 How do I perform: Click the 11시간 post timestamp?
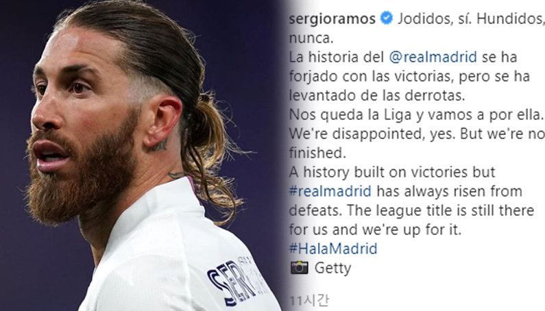(x=308, y=300)
